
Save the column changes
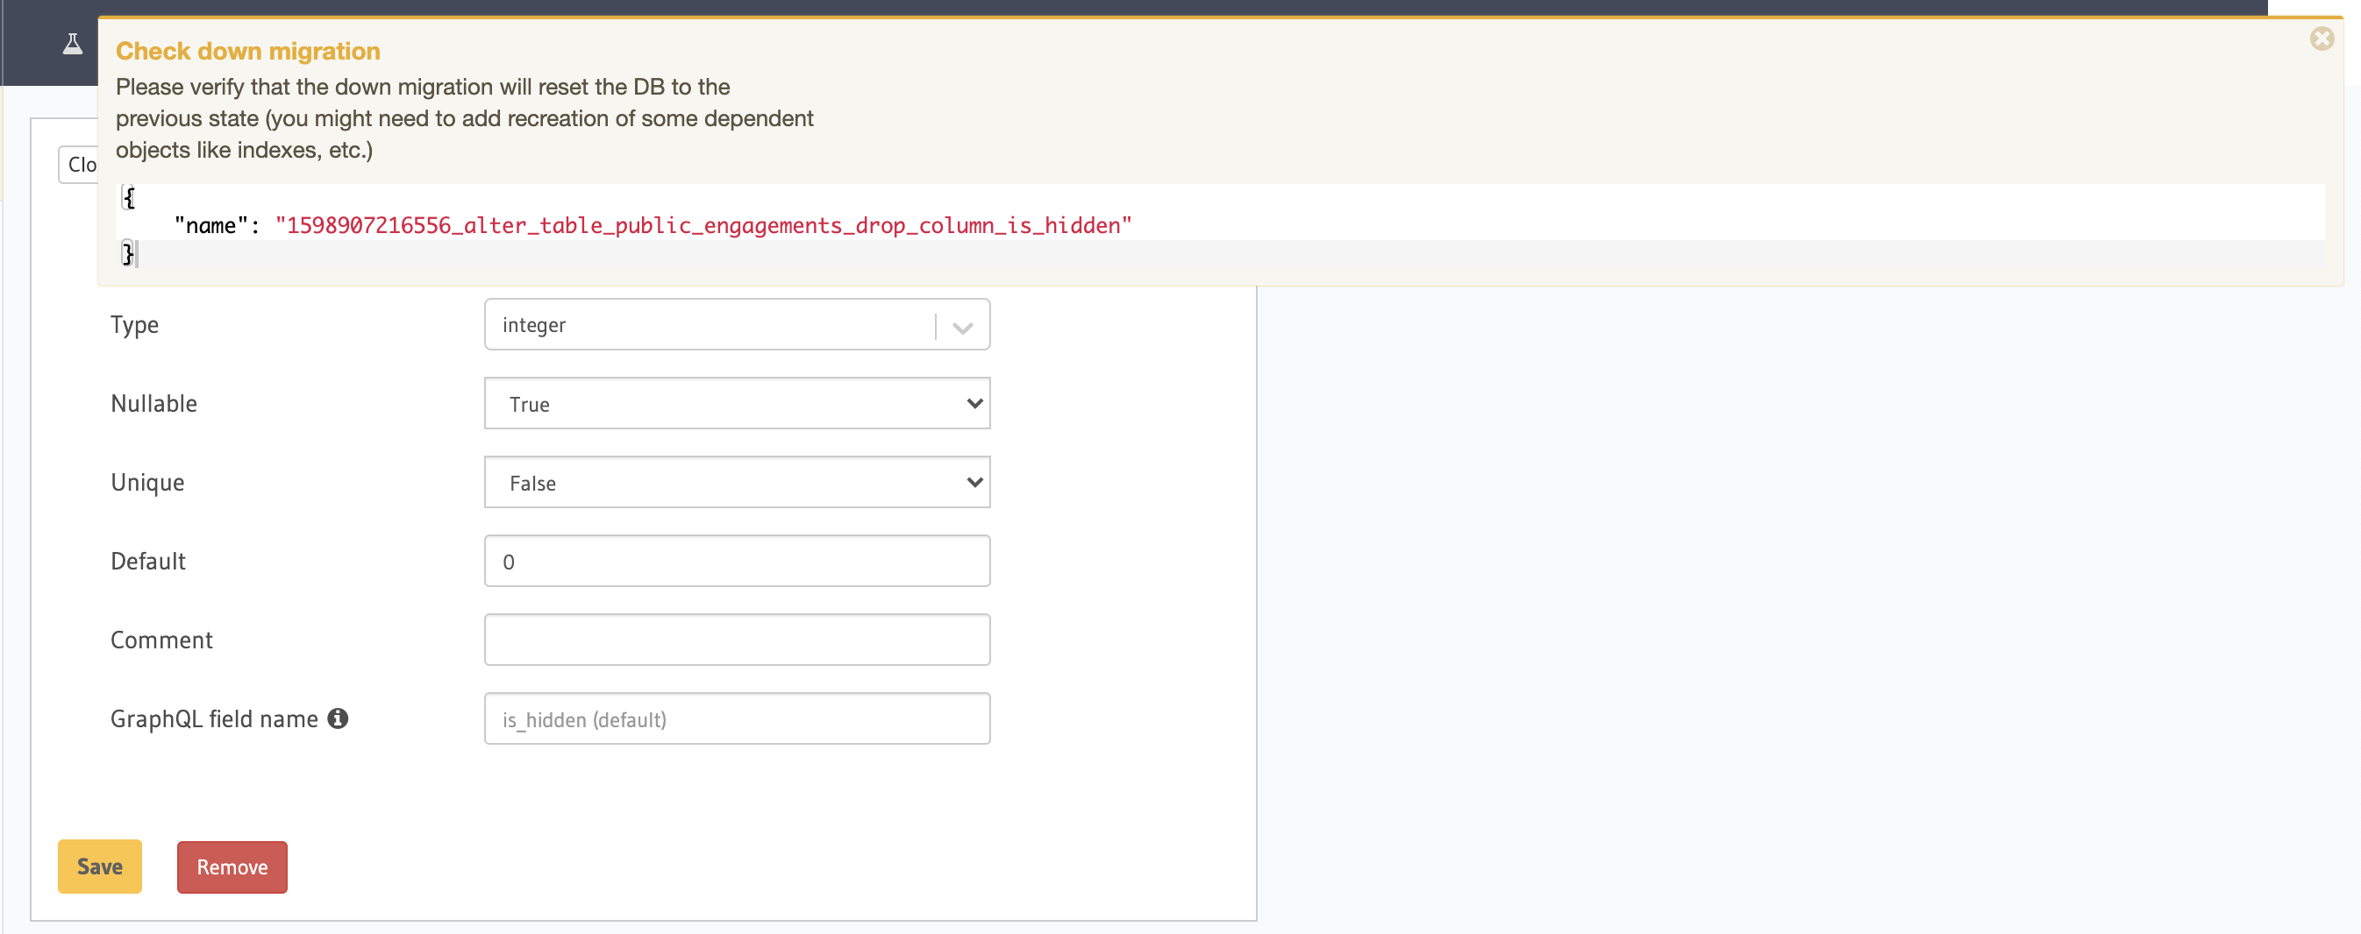pos(99,867)
